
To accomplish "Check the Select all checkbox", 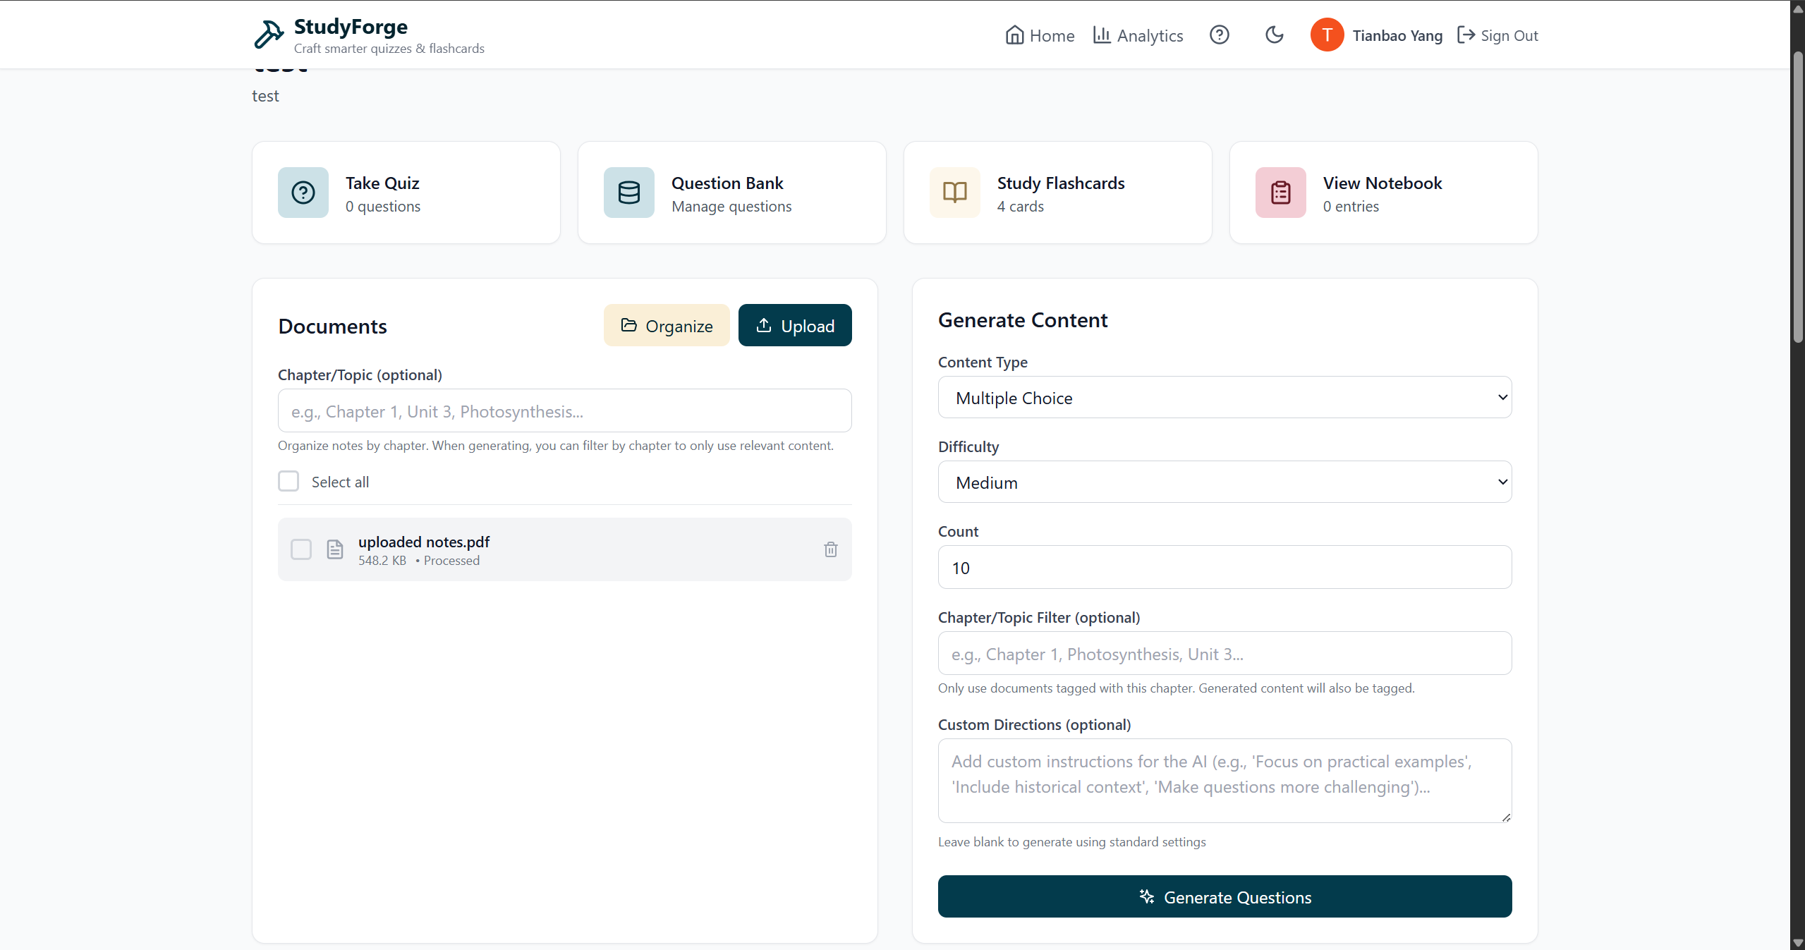I will (x=288, y=482).
